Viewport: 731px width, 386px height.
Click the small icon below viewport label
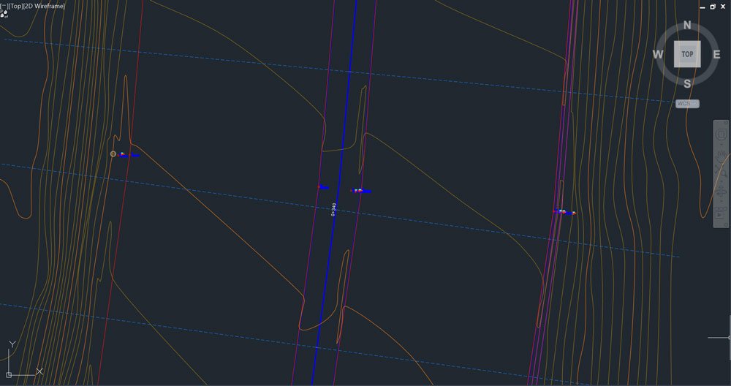[x=4, y=14]
